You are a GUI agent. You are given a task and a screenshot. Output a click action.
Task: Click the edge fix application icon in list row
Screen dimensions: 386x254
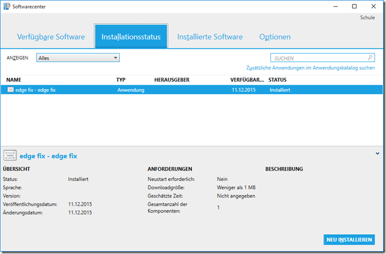(x=11, y=89)
